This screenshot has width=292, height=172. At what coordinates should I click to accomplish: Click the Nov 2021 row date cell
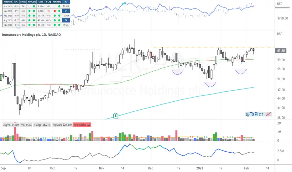pyautogui.click(x=8, y=6)
